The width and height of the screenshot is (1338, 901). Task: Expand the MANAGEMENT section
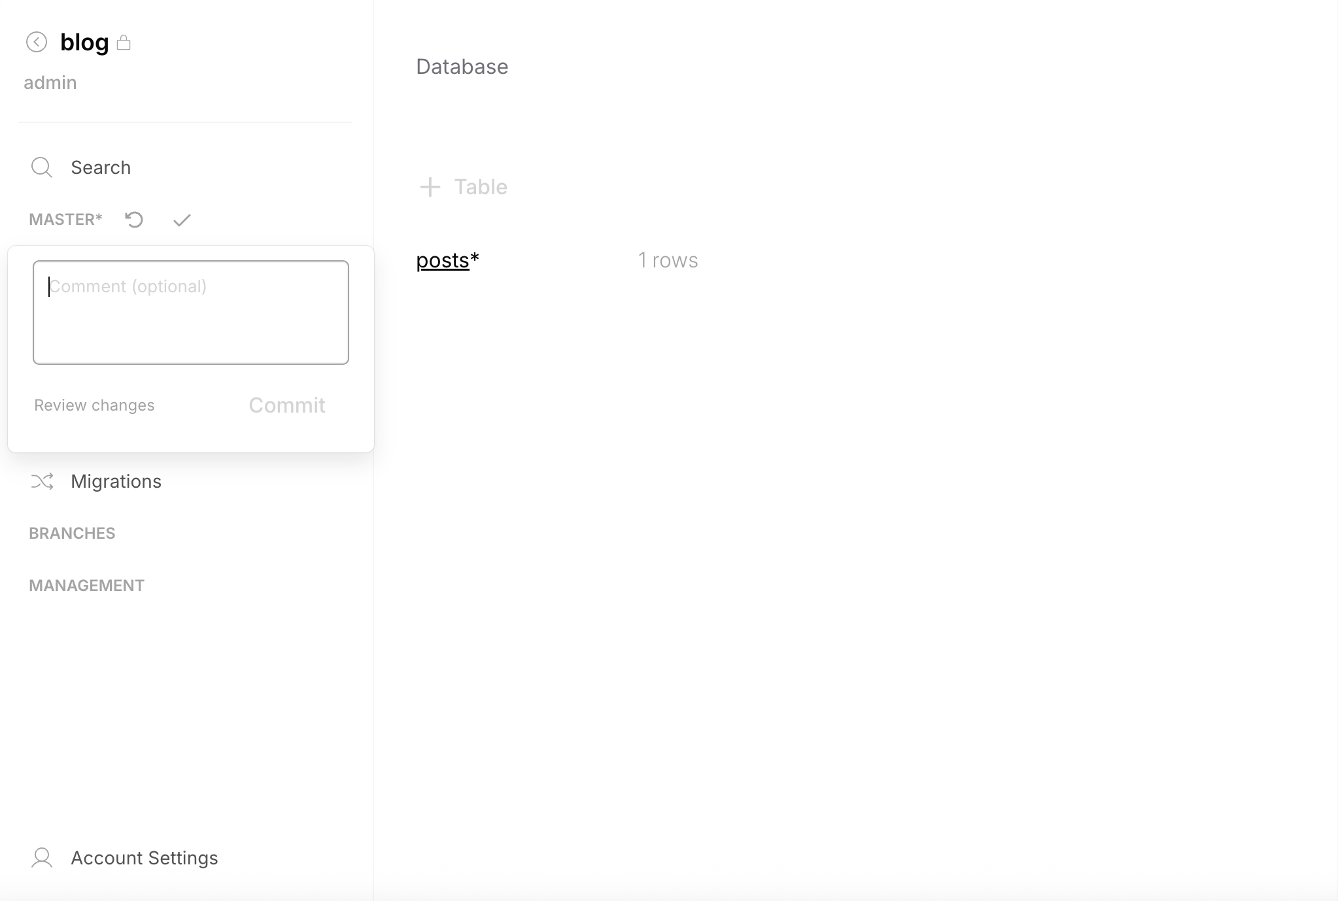tap(86, 585)
